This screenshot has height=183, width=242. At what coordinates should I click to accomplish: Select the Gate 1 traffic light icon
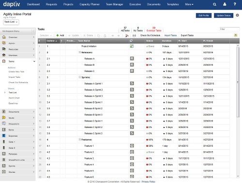click(4, 141)
